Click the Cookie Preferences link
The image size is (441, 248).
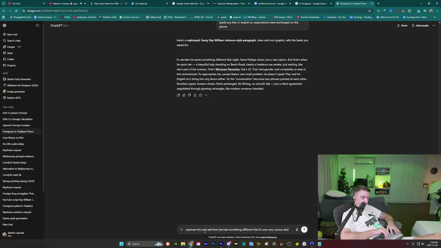pyautogui.click(x=268, y=237)
